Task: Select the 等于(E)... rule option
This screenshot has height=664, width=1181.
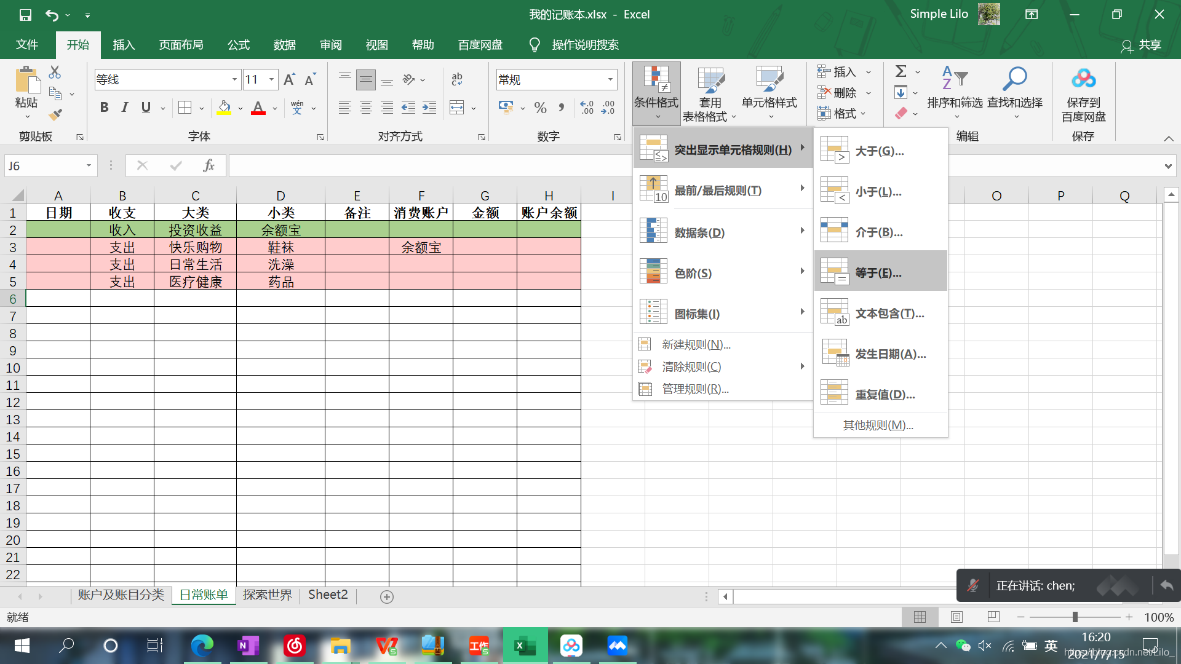Action: tap(880, 272)
